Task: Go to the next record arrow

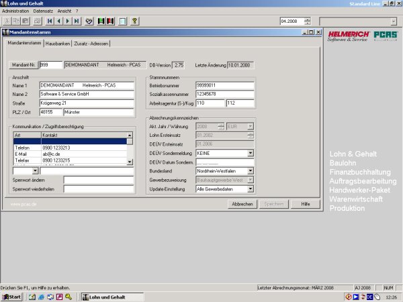Action: [x=68, y=21]
